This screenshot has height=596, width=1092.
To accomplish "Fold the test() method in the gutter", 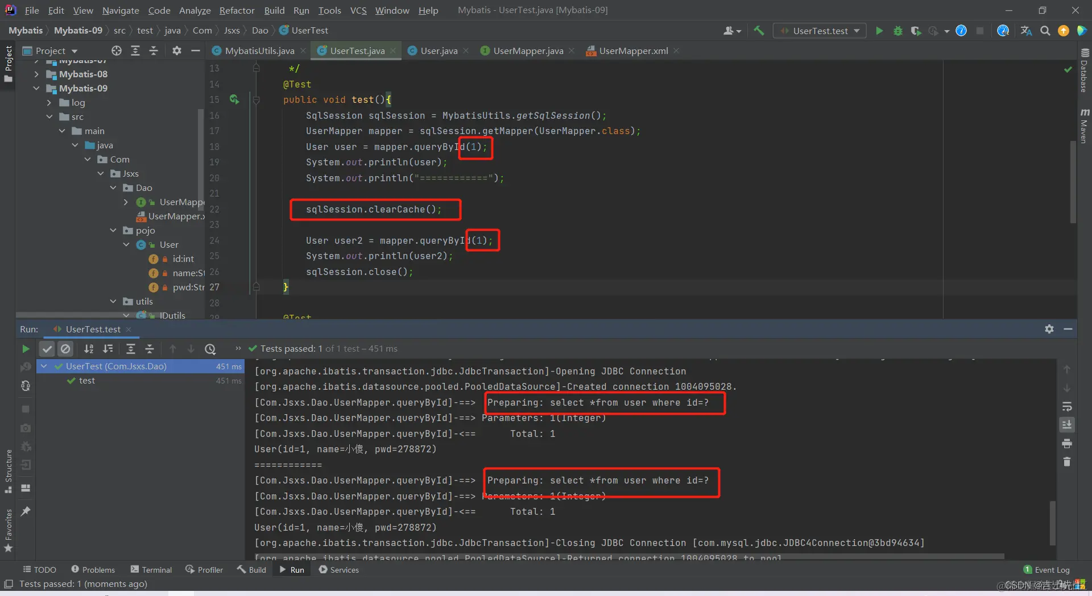I will point(257,100).
